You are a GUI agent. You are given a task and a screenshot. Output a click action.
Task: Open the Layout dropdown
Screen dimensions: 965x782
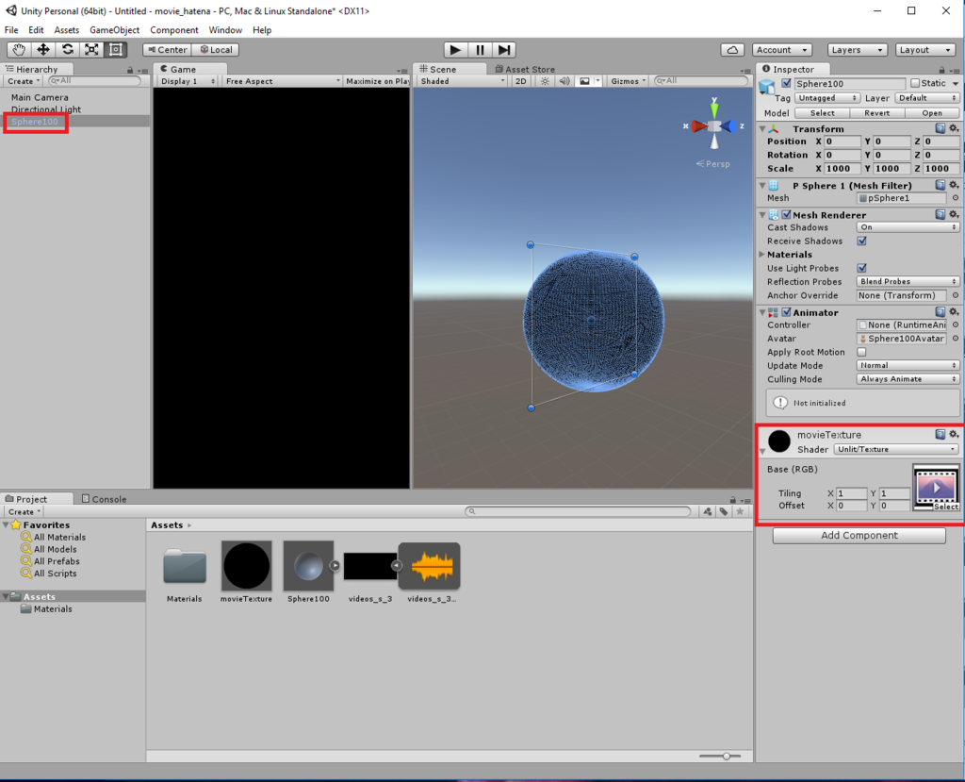tap(924, 50)
